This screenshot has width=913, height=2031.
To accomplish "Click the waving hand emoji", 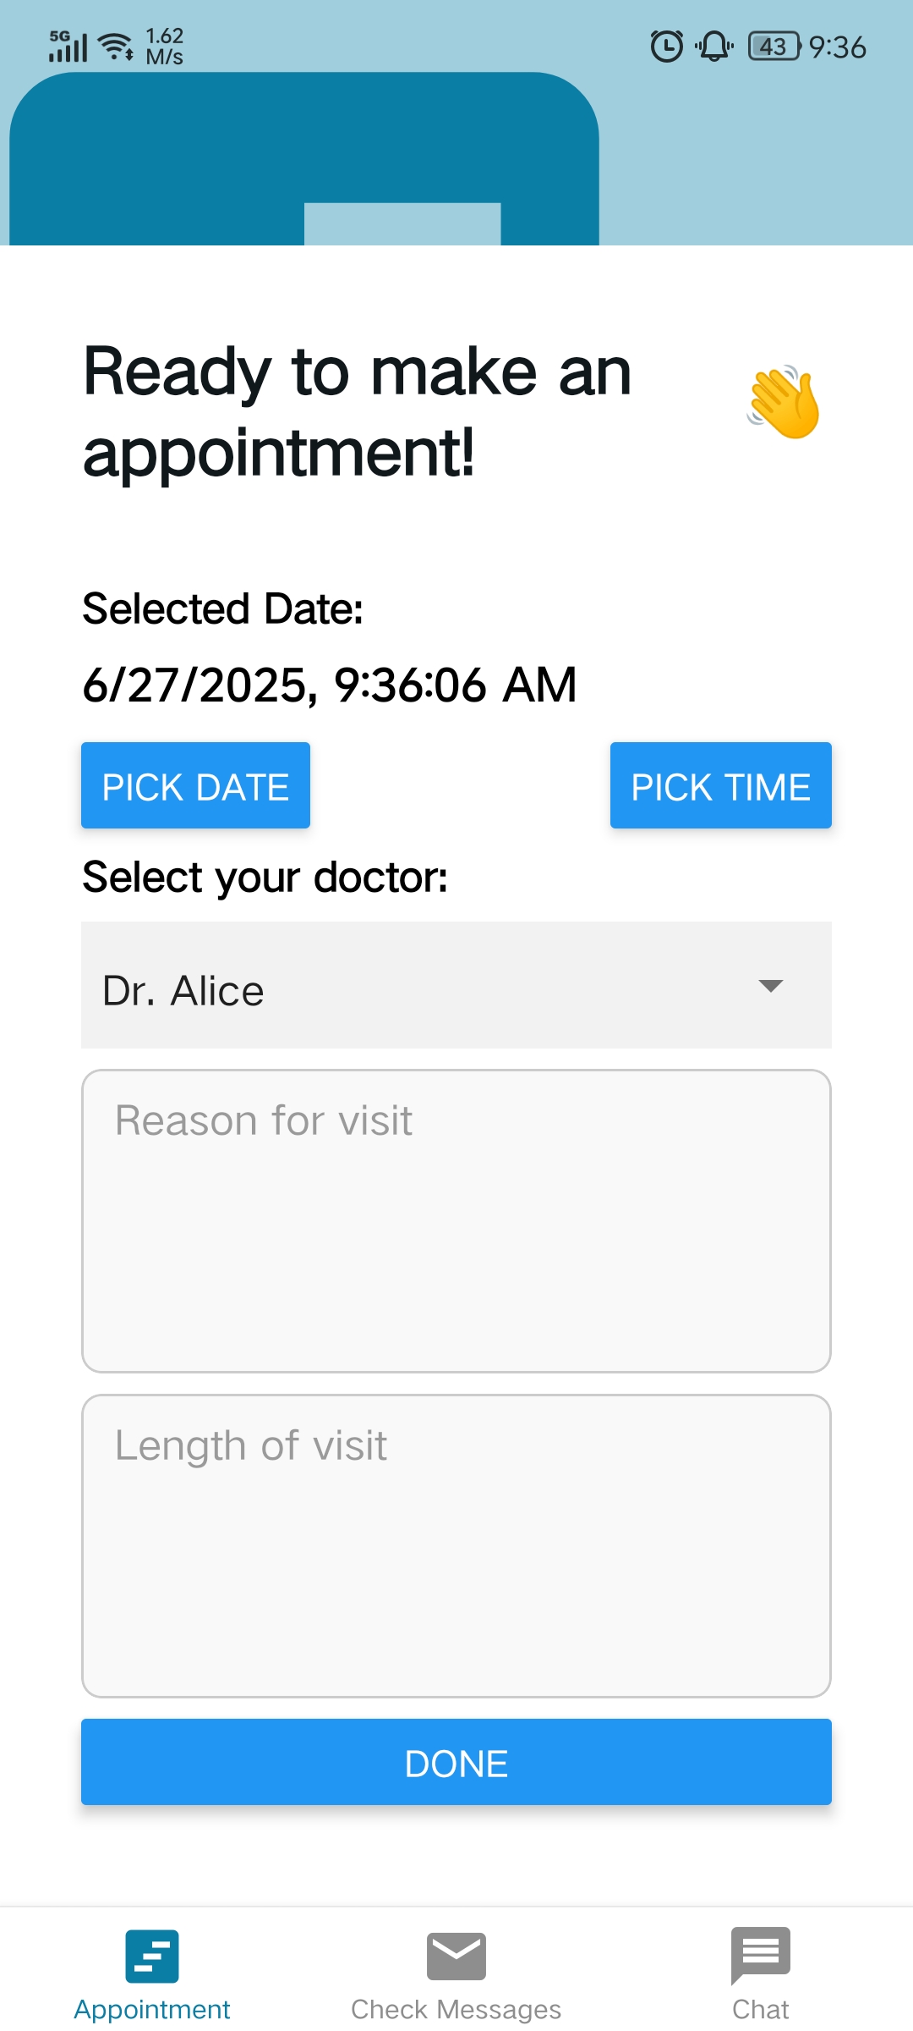I will coord(784,403).
